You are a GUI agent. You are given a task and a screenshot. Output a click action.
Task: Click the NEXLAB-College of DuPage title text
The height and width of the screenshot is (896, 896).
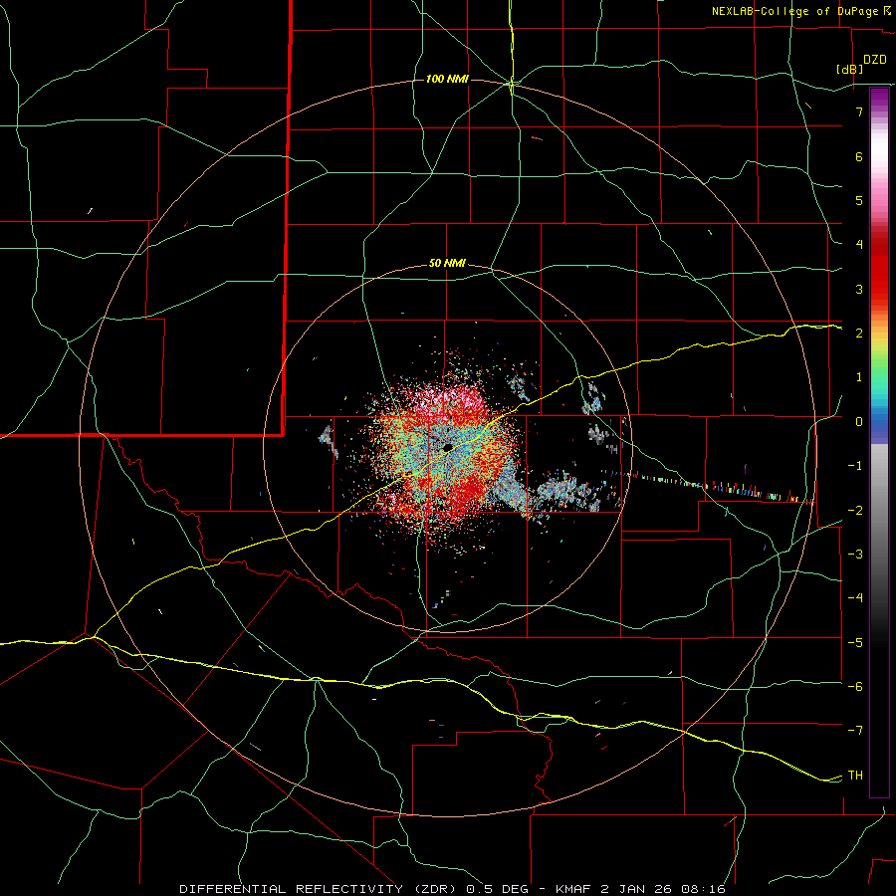pos(795,11)
